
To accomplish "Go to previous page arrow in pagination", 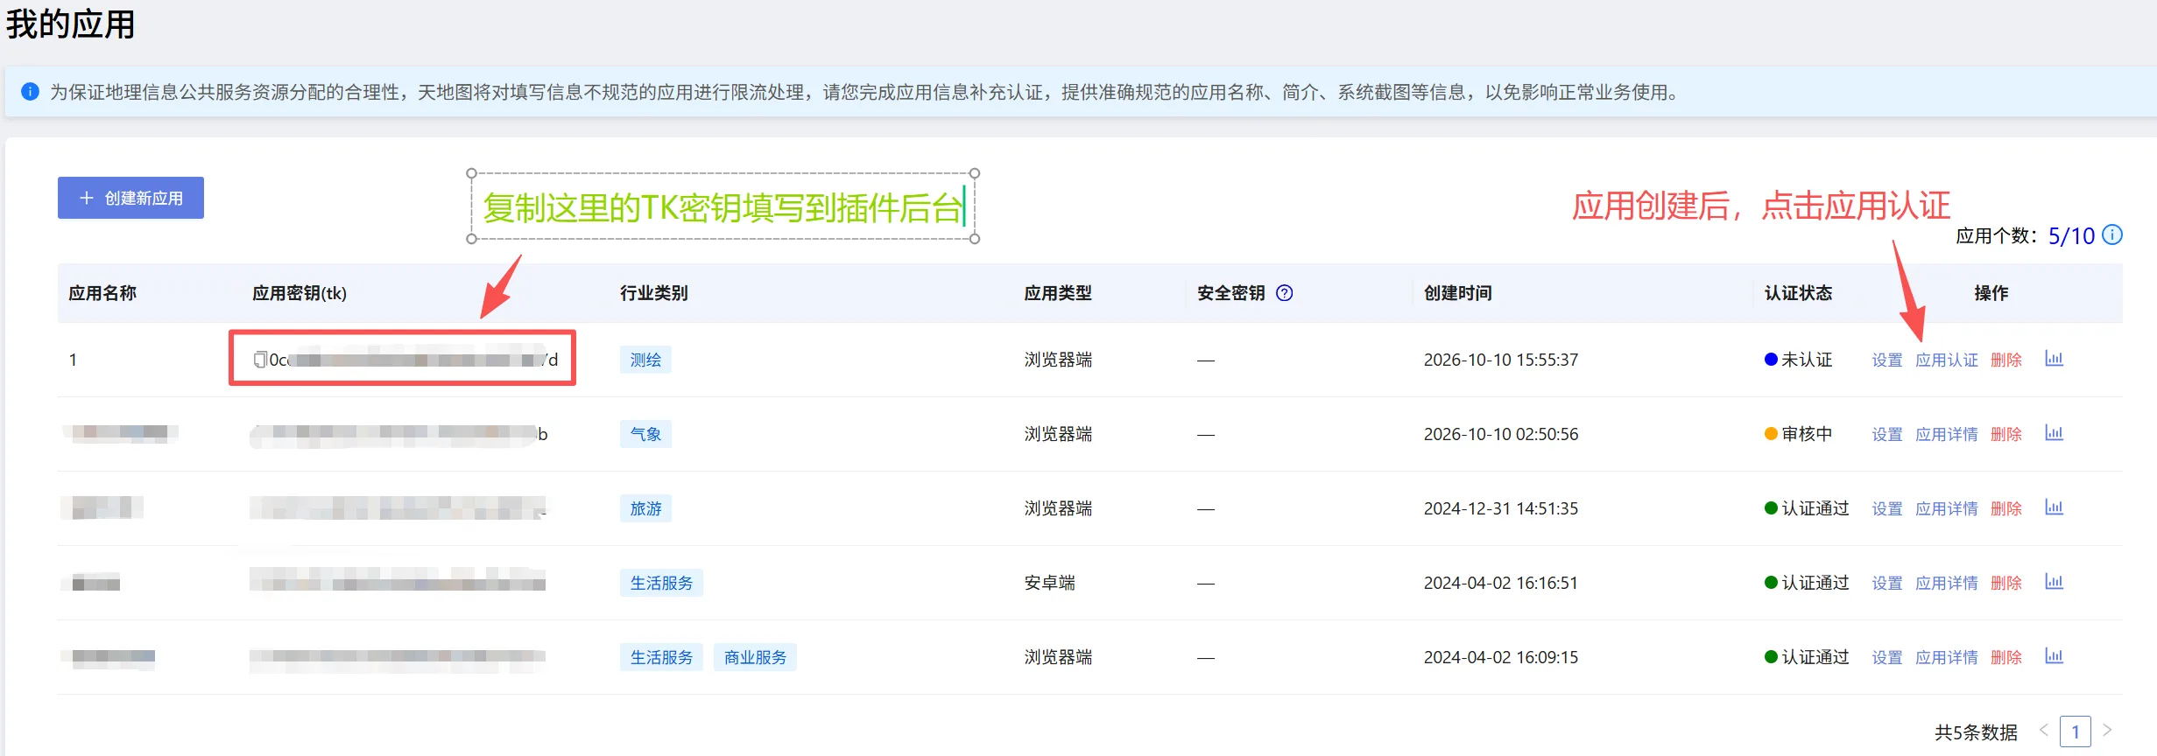I will click(x=2044, y=730).
